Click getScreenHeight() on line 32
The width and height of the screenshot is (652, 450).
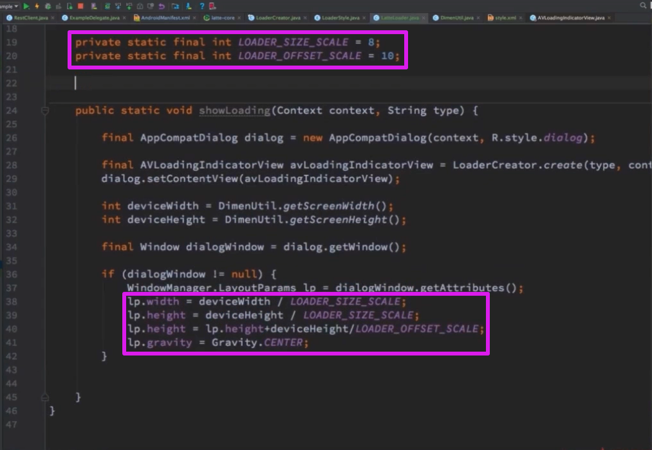[x=345, y=220]
